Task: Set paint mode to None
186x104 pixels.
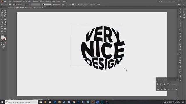Action: click(5, 42)
